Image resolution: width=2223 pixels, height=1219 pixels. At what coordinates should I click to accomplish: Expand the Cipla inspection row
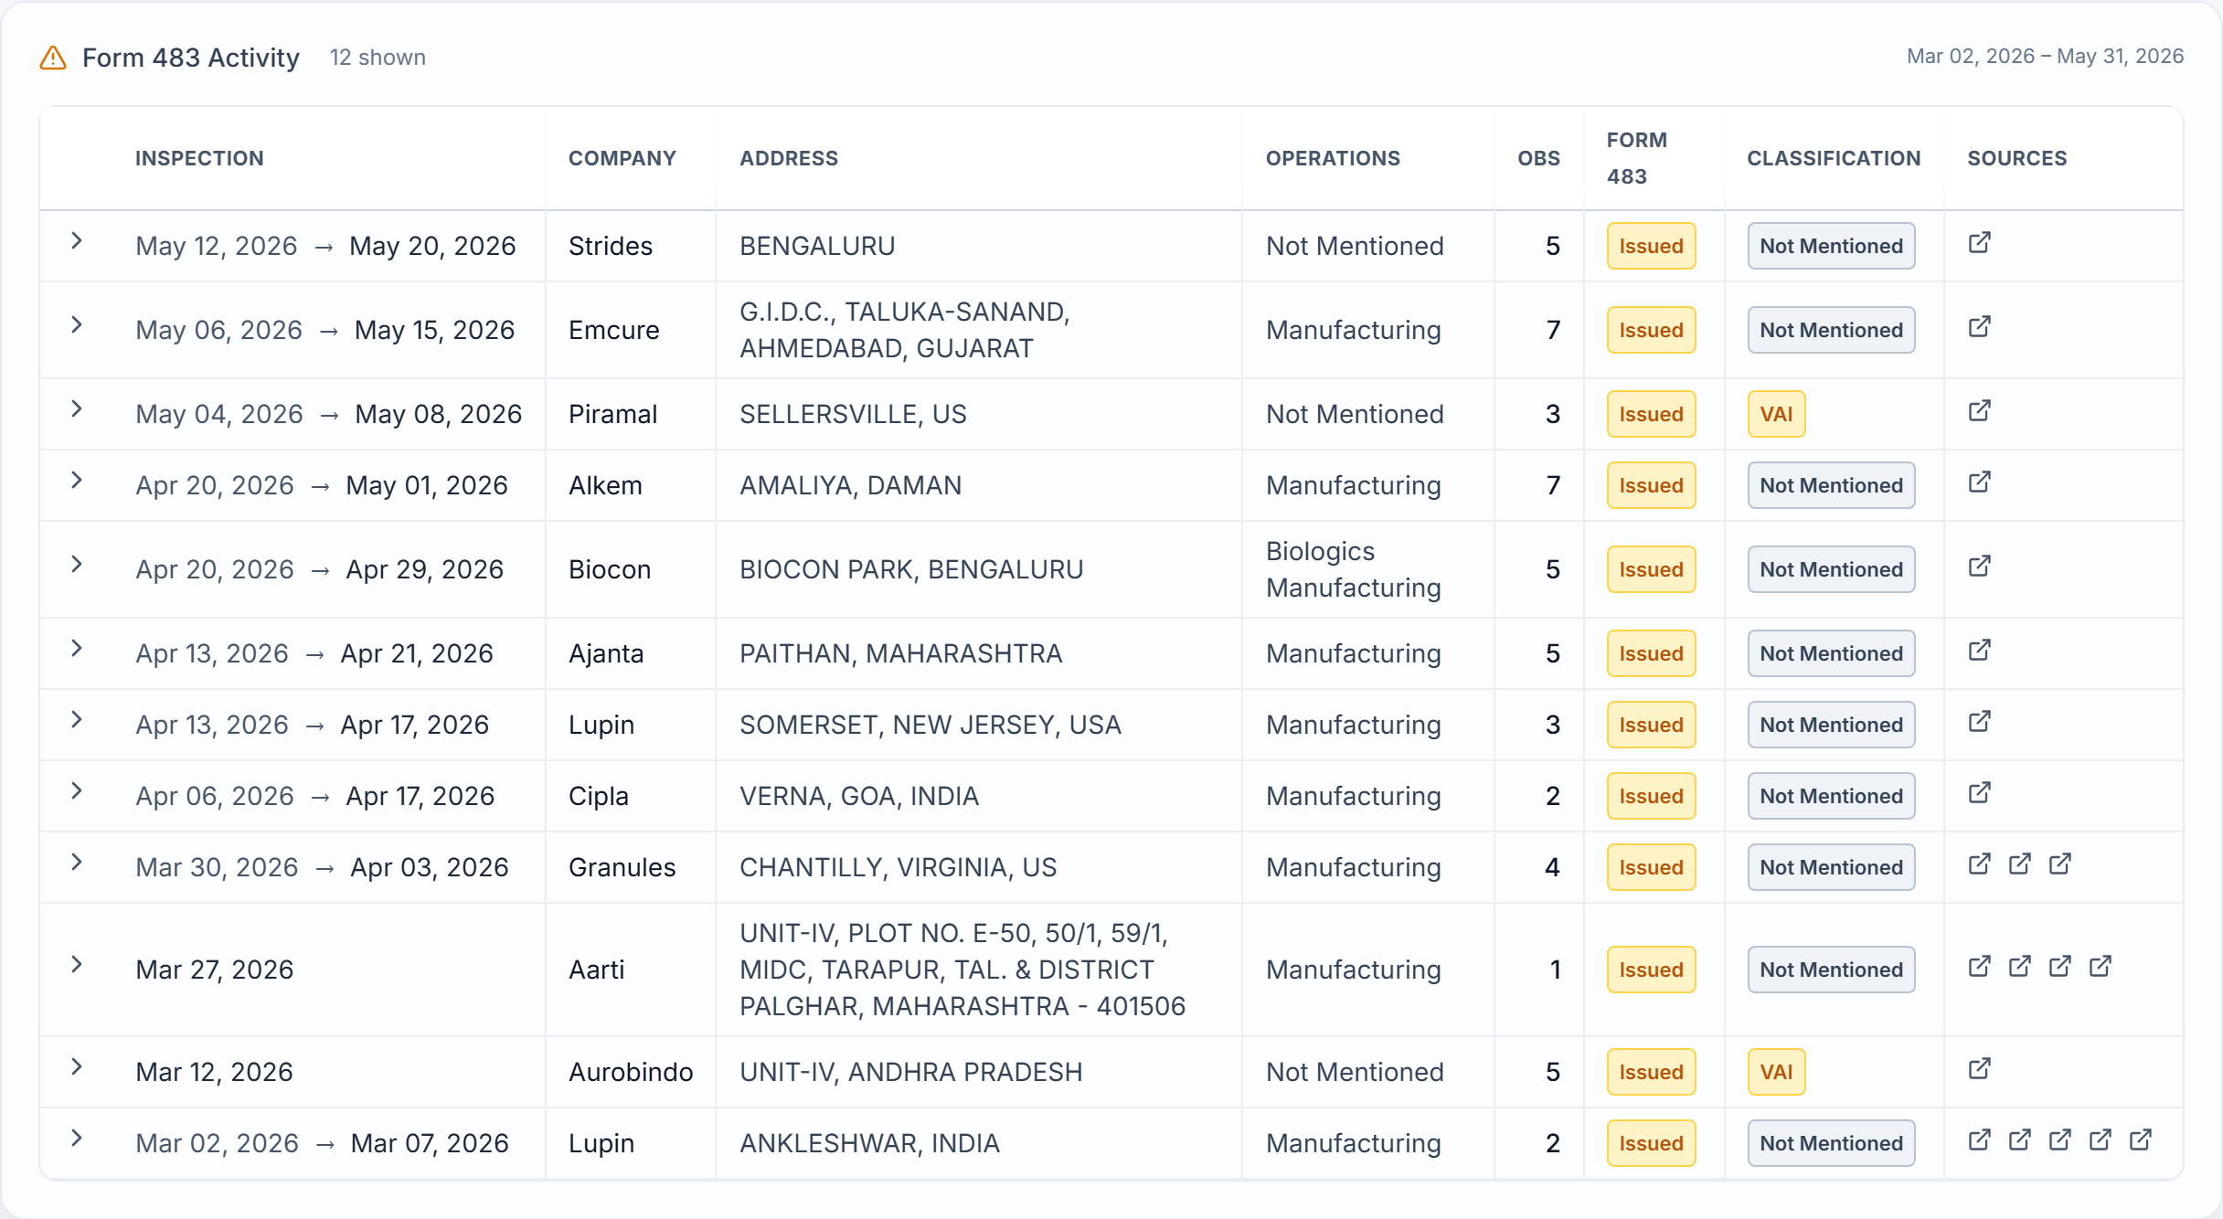(x=77, y=791)
